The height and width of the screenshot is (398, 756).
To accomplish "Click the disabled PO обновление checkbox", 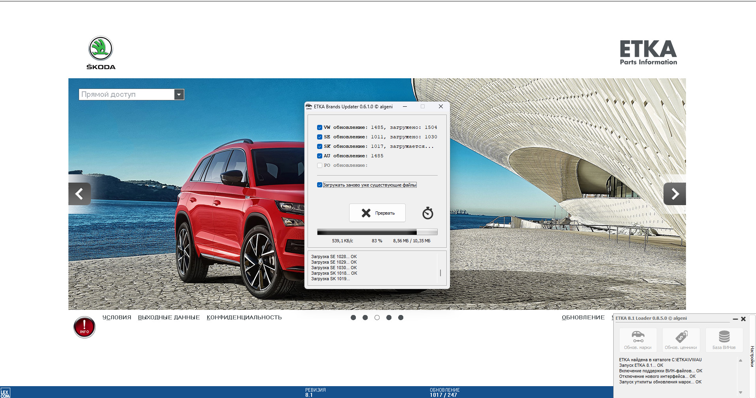I will pos(319,165).
